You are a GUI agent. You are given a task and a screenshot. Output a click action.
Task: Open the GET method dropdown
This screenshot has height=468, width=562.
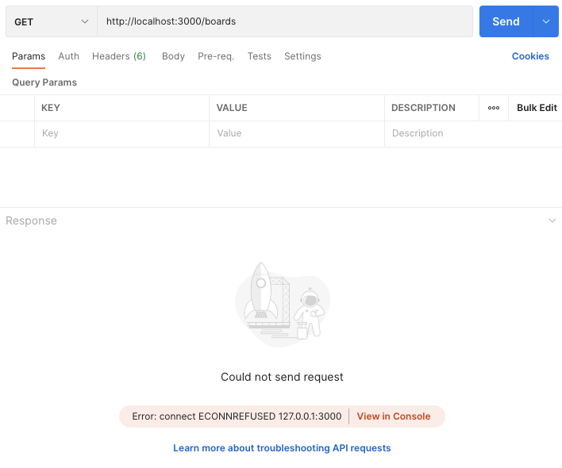[52, 21]
